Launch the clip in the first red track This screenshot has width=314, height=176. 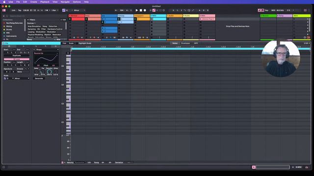[x=70, y=19]
